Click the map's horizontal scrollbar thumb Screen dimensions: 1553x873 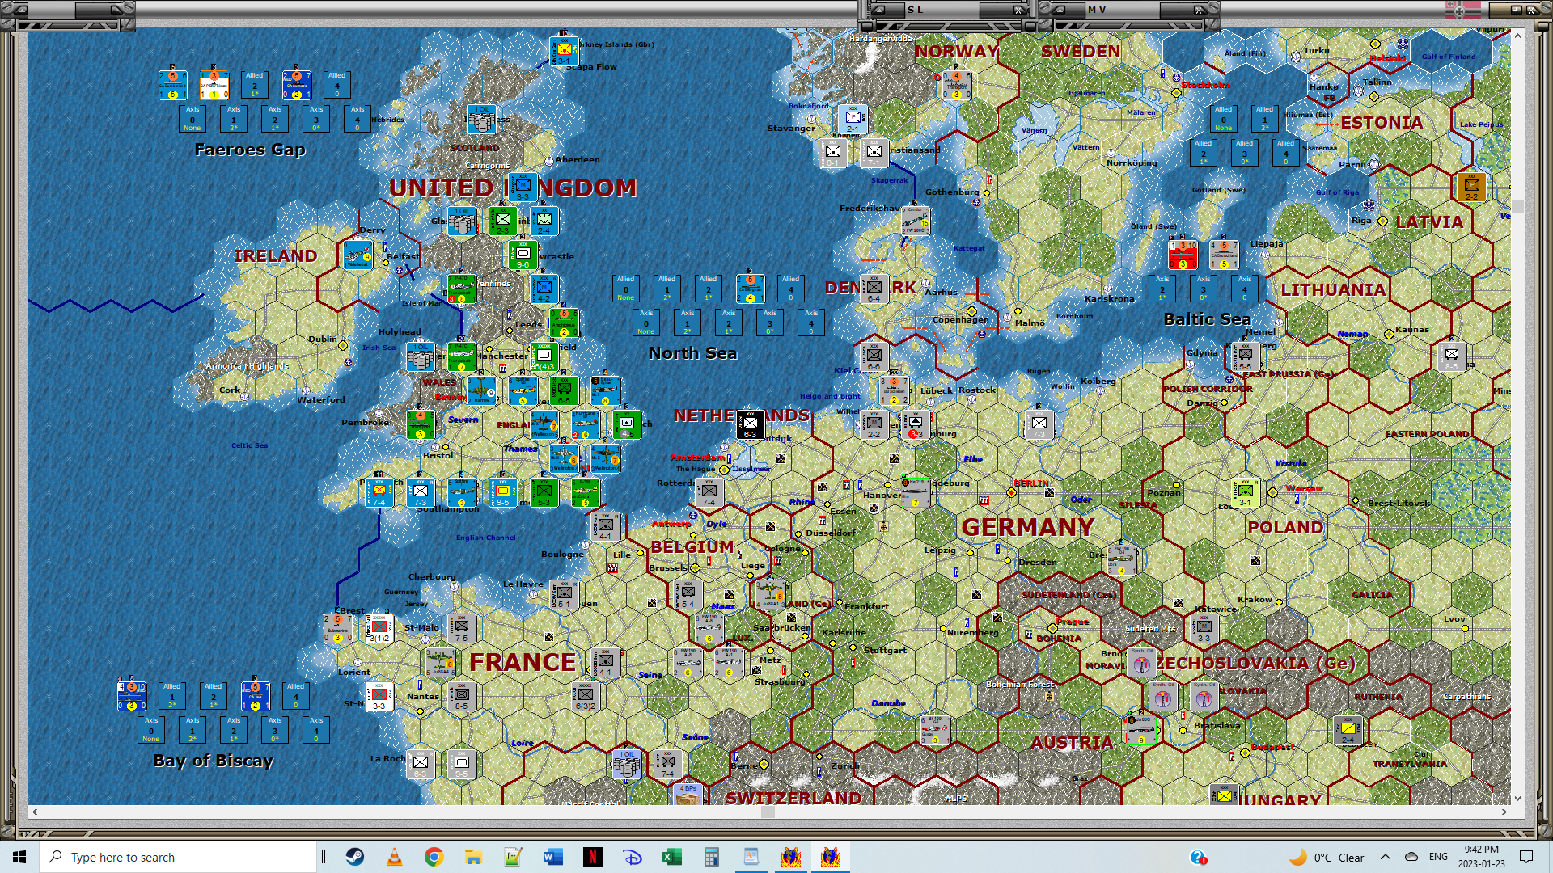coord(768,812)
